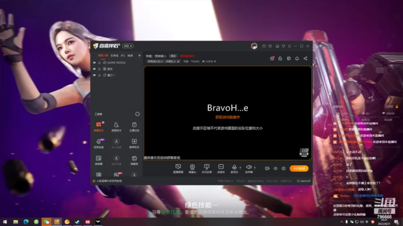403x226 pixels.
Task: Open the notification bell
Action: tap(297, 58)
